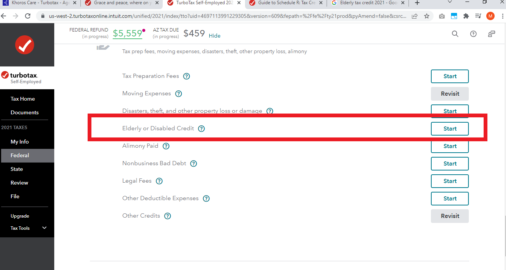Click the TurboTax red checkmark logo
The width and height of the screenshot is (506, 270).
[25, 45]
